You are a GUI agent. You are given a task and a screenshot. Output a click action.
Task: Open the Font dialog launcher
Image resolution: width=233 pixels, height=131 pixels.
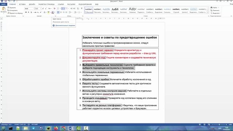pyautogui.click(x=55, y=16)
